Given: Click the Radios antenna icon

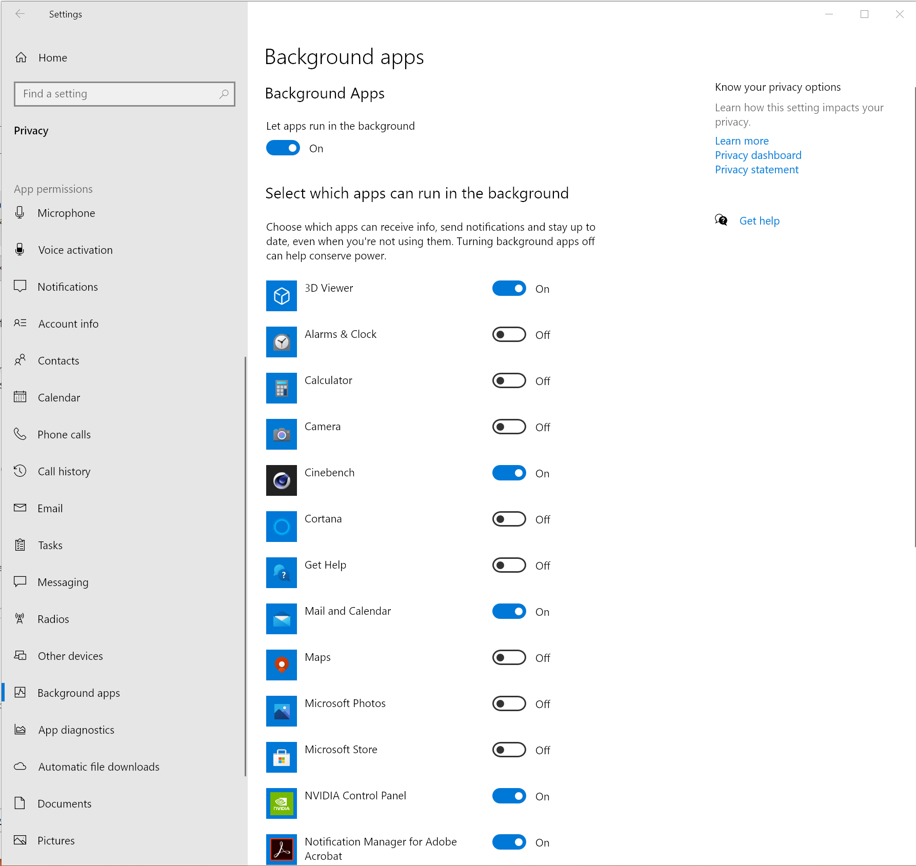Looking at the screenshot, I should [20, 618].
